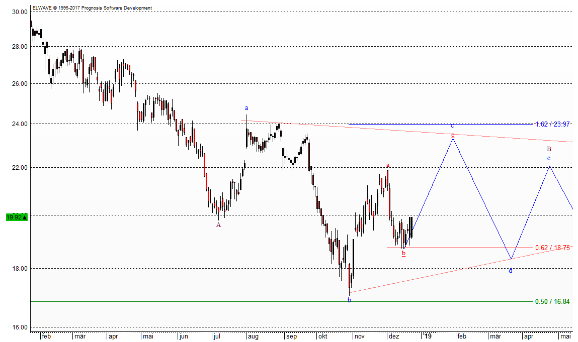The width and height of the screenshot is (578, 342).
Task: Click the red 0.62 / 18.75 Fibonacci label
Action: 552,248
